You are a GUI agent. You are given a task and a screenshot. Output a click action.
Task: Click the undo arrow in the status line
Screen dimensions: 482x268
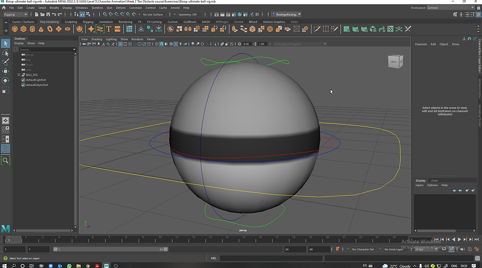54,15
